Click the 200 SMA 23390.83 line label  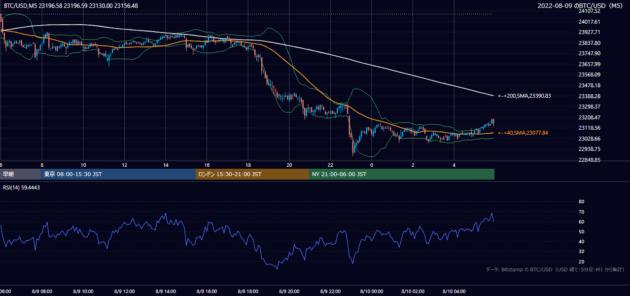pos(525,96)
